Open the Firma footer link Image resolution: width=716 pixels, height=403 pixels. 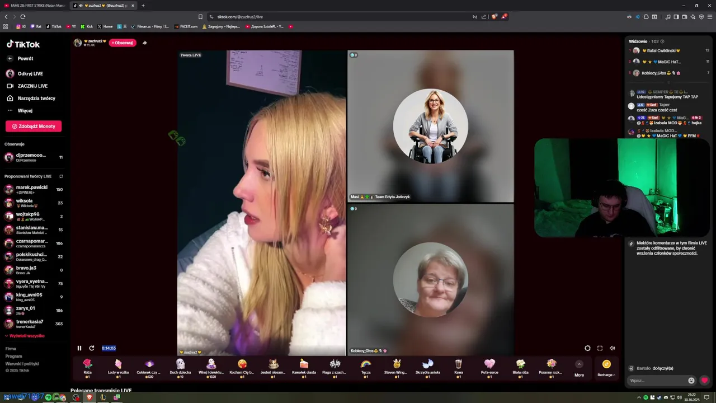click(11, 349)
